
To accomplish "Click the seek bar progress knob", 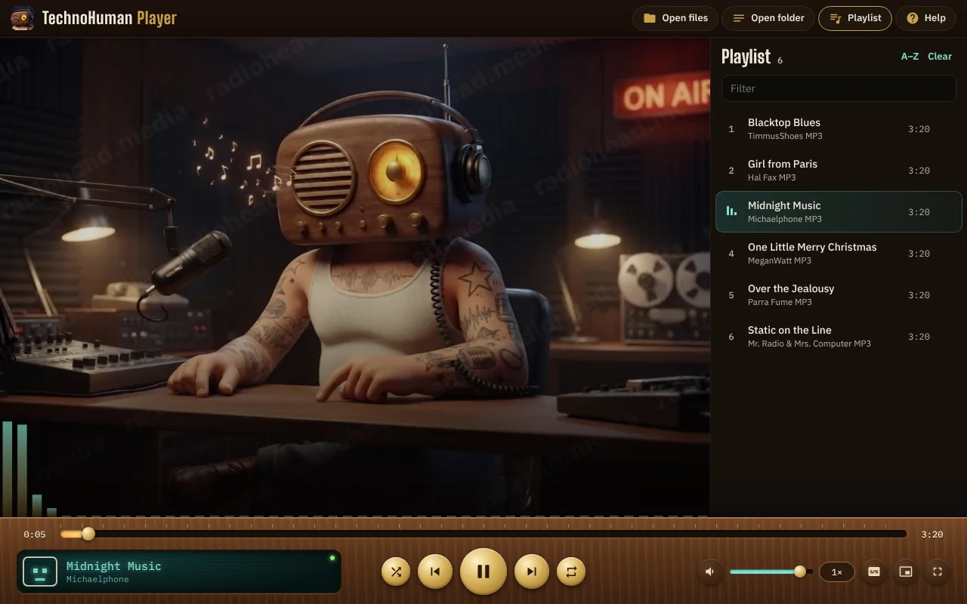I will point(88,534).
